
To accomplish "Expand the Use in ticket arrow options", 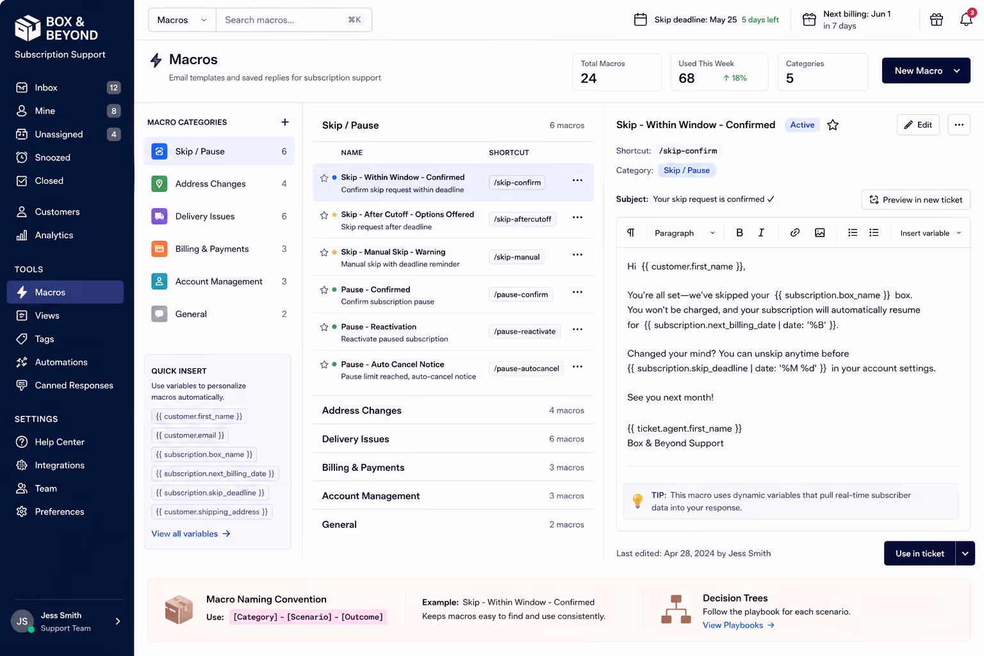I will (x=965, y=553).
